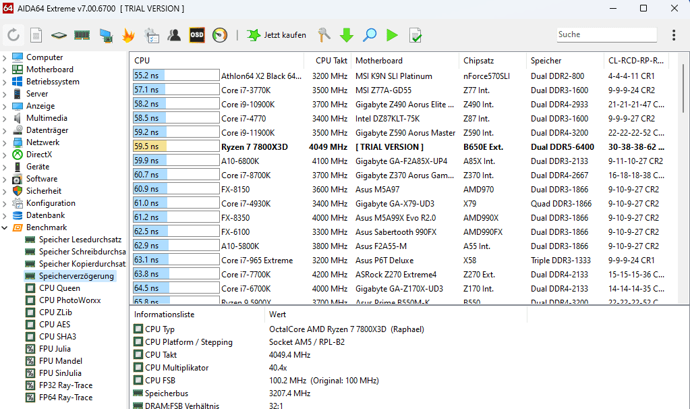The image size is (690, 409).
Task: Expand the Computer tree node
Action: 5,57
